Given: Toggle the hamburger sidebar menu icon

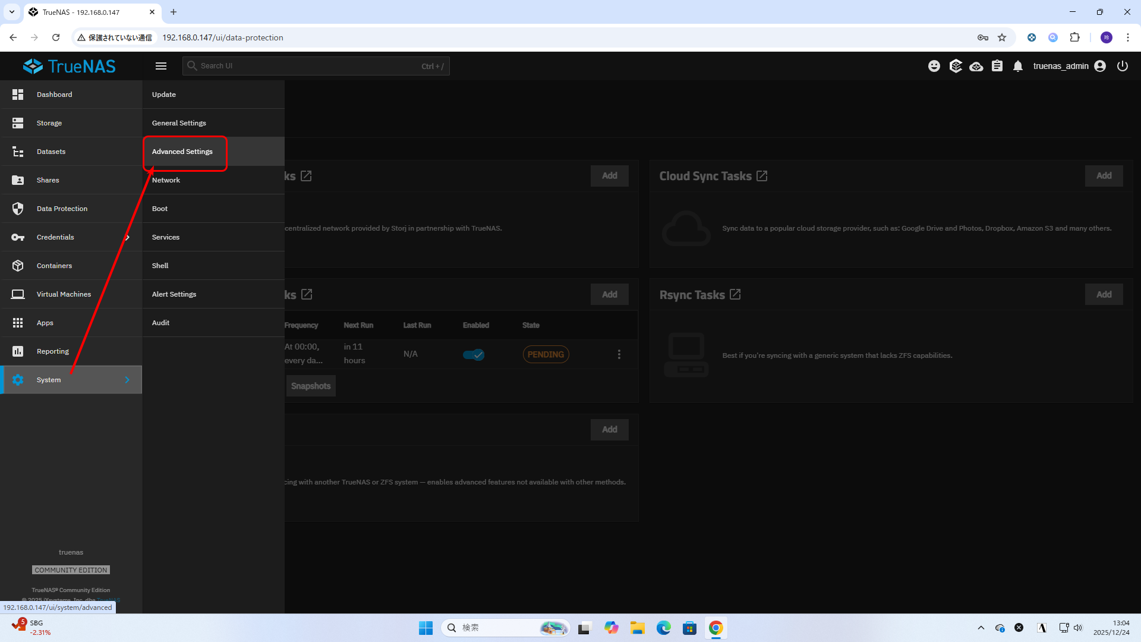Looking at the screenshot, I should click(161, 66).
